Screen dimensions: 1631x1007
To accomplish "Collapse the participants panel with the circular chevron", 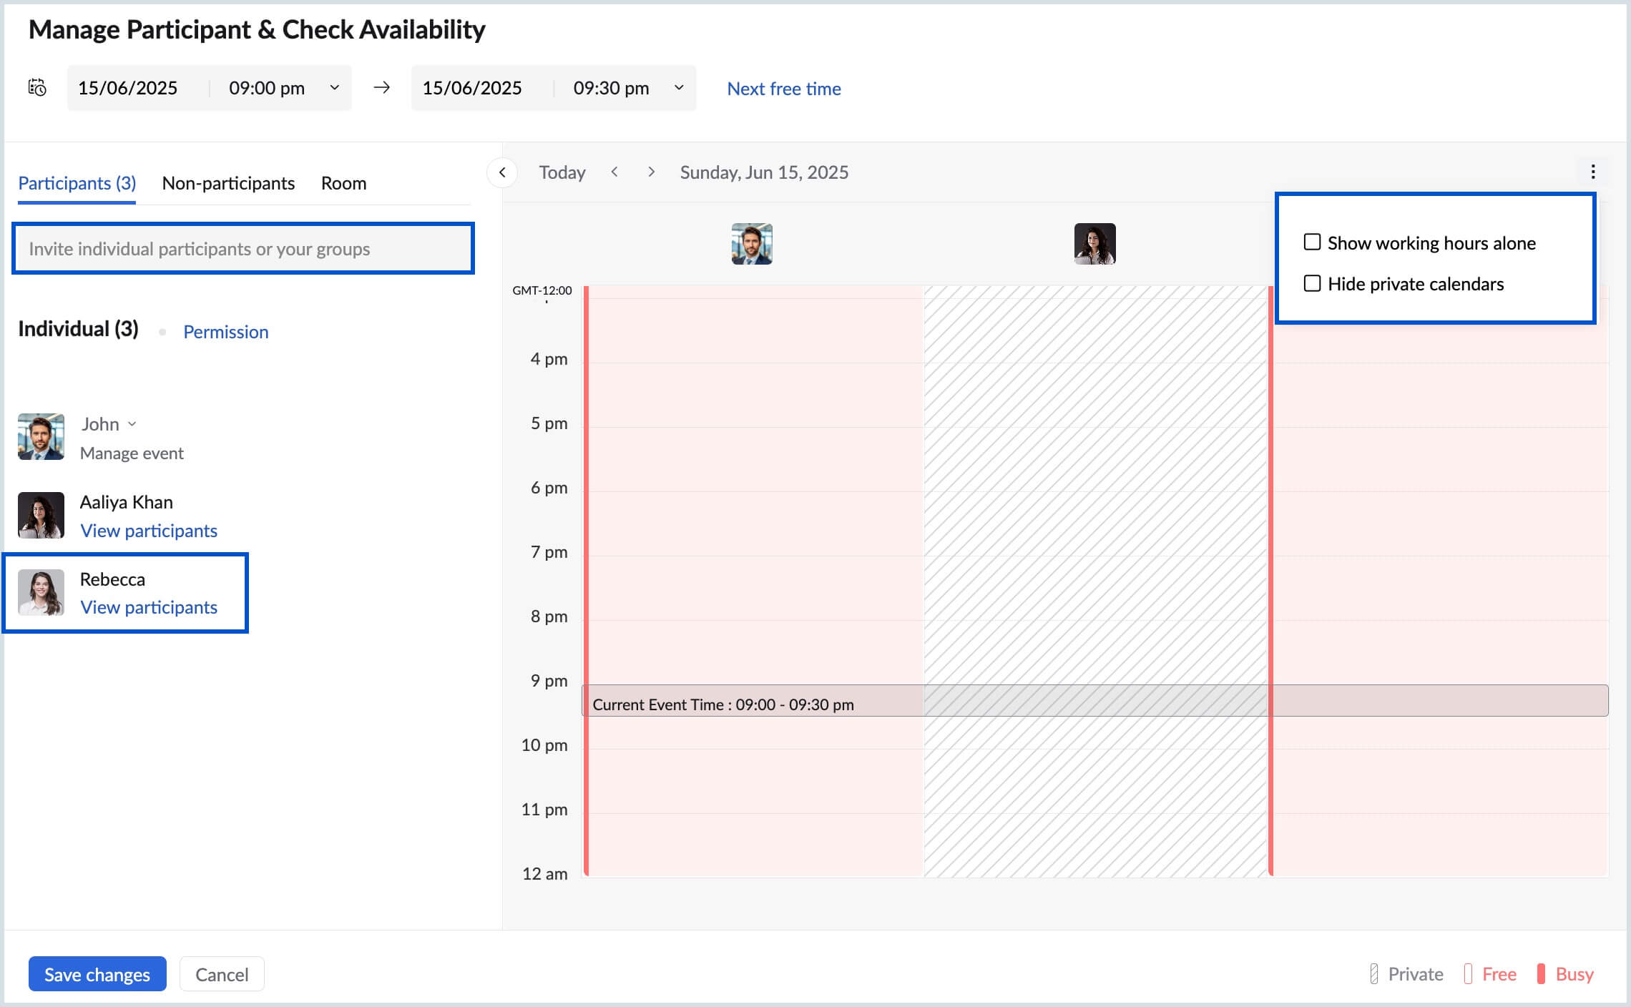I will click(503, 172).
